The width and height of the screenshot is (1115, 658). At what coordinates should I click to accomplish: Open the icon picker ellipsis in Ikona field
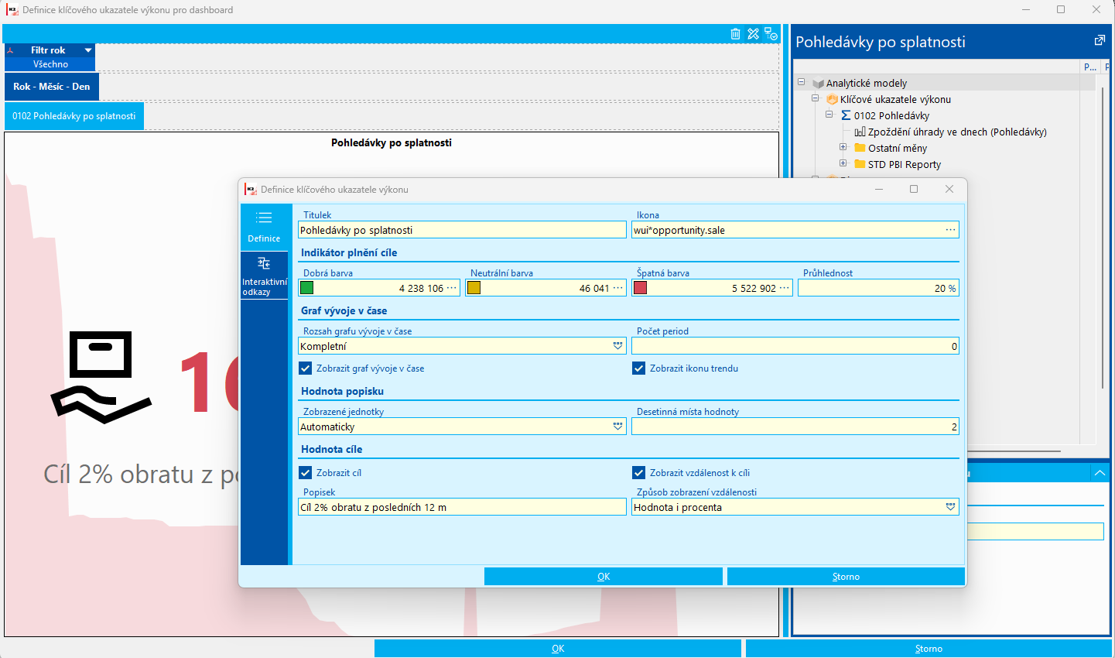coord(950,230)
